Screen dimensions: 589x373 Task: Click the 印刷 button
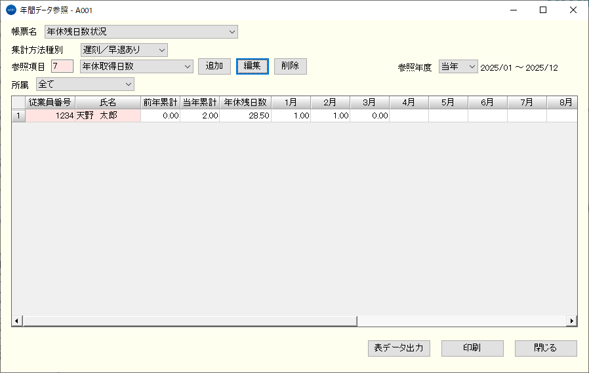click(472, 348)
